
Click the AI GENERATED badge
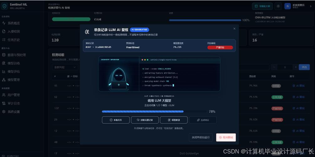(x=139, y=30)
